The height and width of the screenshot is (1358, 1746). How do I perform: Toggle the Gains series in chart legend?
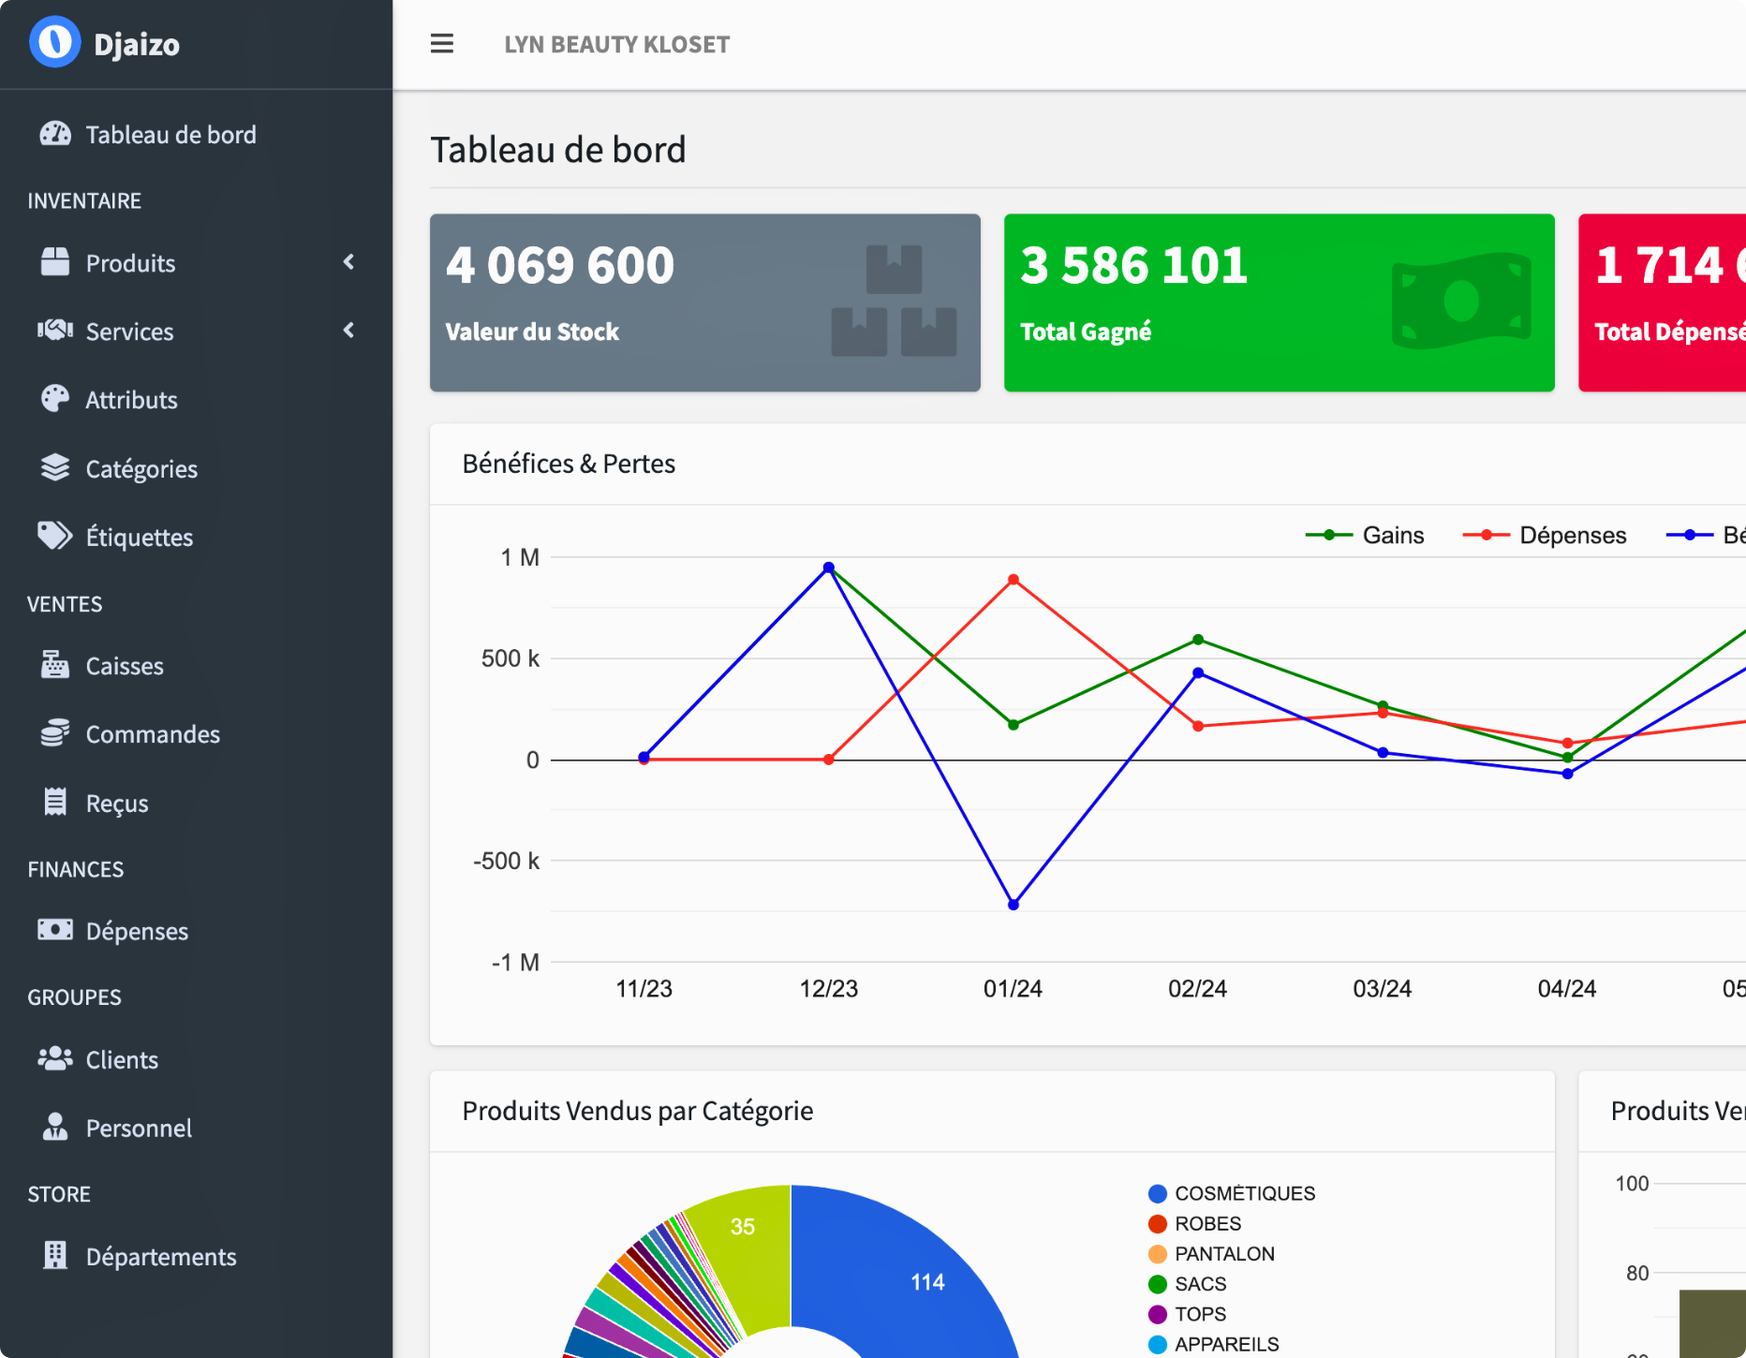[x=1366, y=535]
